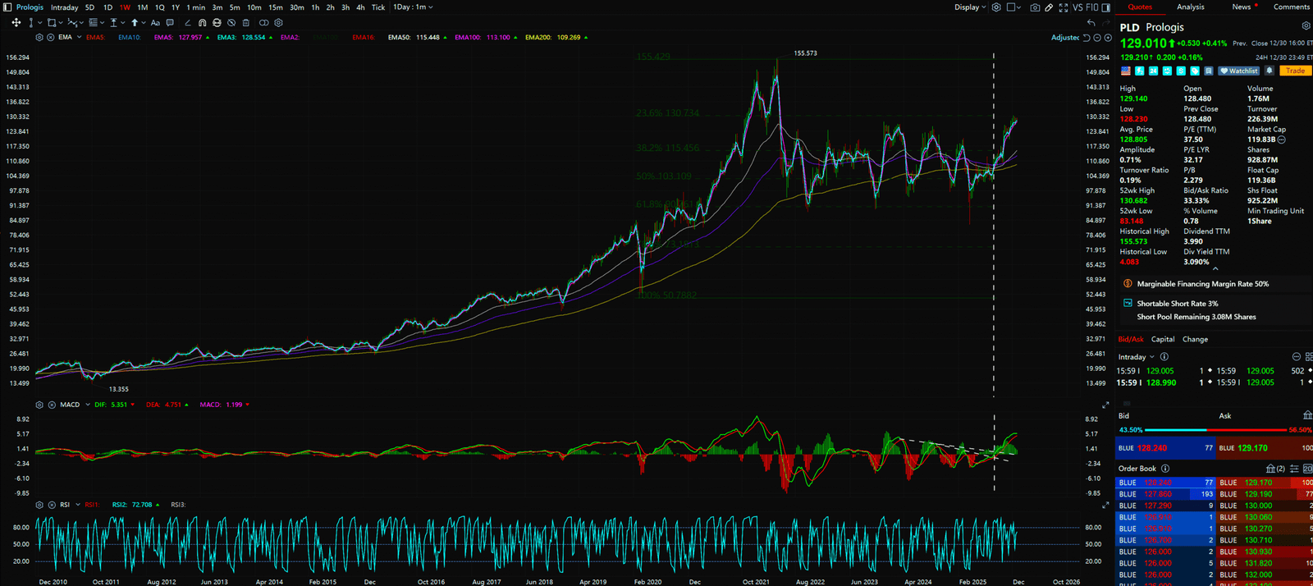Select the magnet snap tool
Viewport: 1313px width, 586px height.
coord(203,23)
